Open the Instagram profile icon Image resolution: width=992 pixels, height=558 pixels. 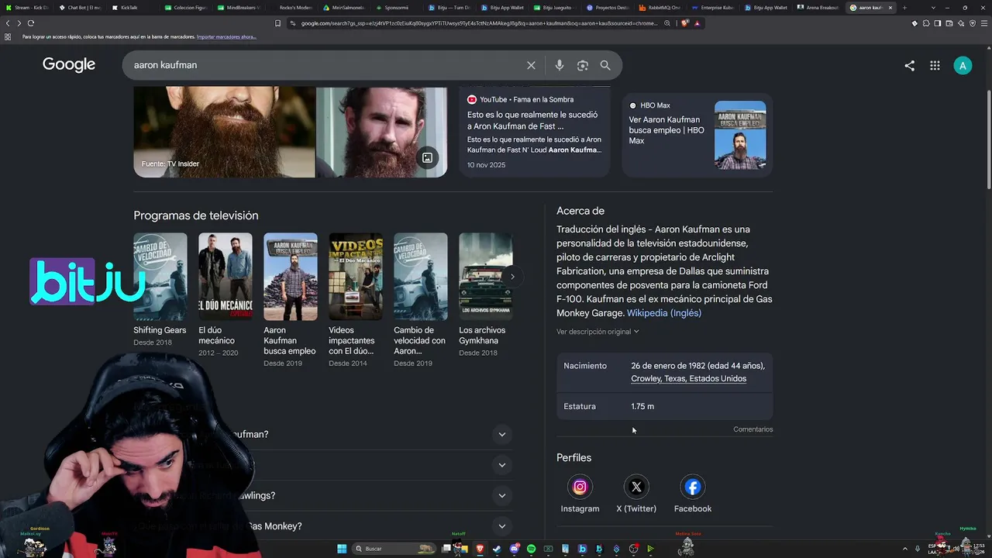[580, 487]
